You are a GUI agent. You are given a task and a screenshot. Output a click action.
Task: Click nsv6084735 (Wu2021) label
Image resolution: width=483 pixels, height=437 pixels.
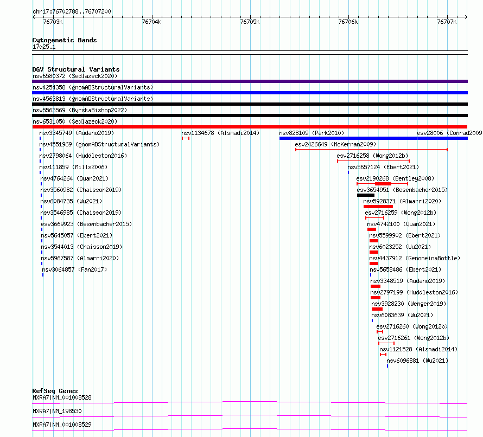pos(71,201)
